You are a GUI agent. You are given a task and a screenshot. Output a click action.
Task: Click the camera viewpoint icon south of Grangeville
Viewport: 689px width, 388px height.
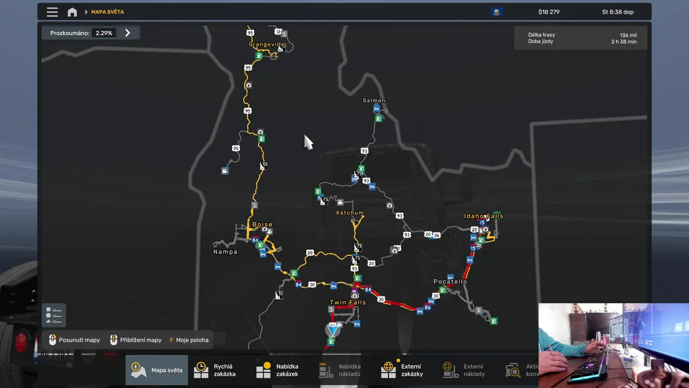click(x=248, y=85)
